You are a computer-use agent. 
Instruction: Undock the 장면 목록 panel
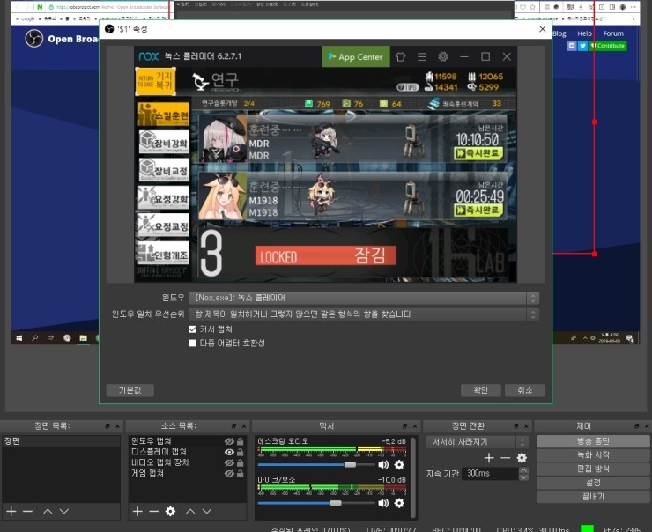[107, 426]
